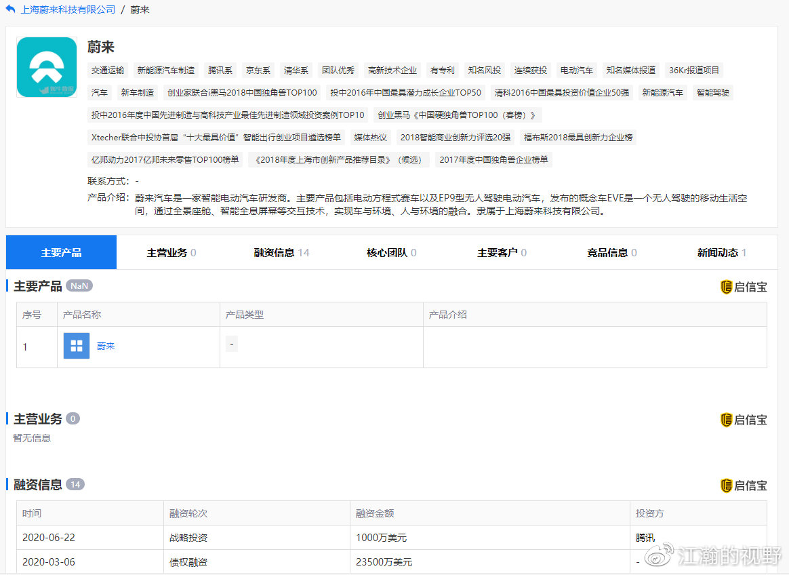Click 启信宝 shield logo beside 融资信息
This screenshot has width=789, height=575.
pos(726,485)
